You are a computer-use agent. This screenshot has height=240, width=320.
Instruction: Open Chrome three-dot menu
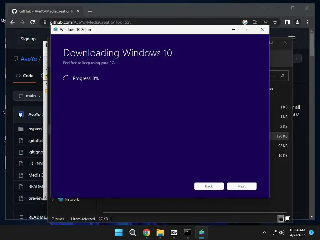(x=307, y=22)
